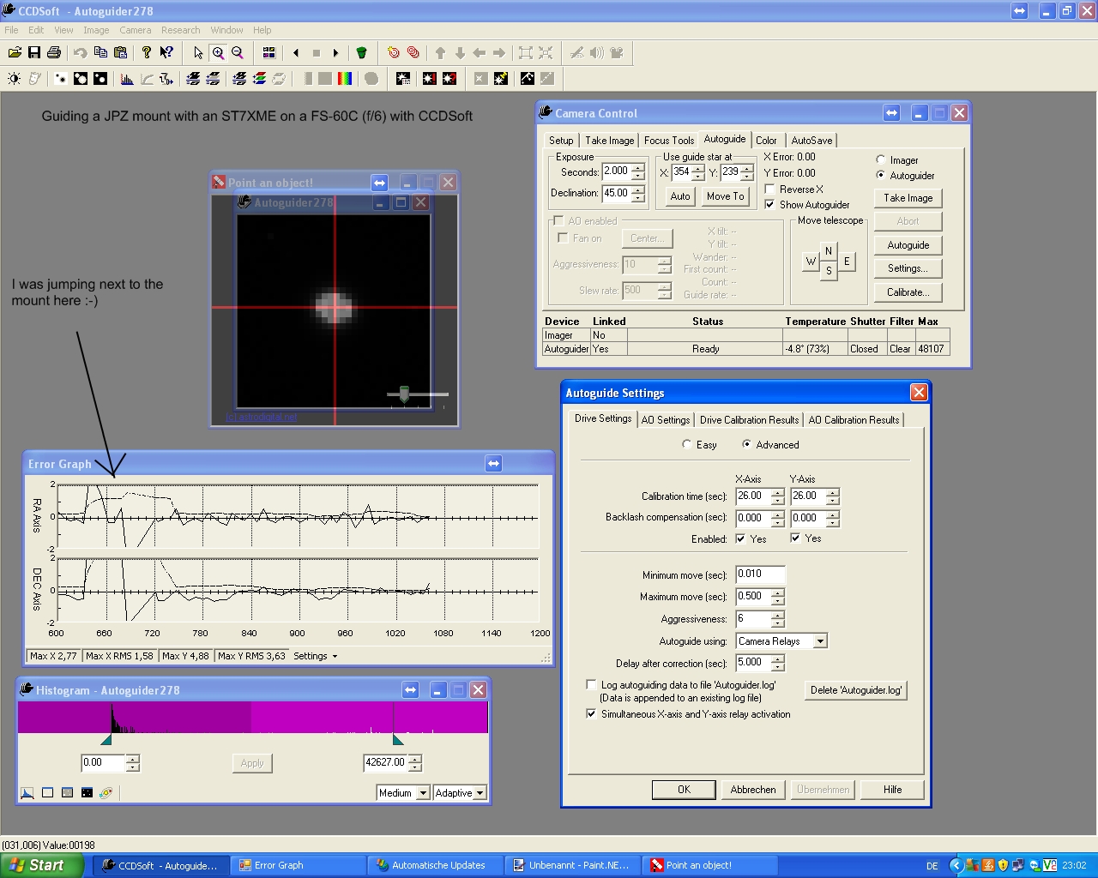This screenshot has height=878, width=1098.
Task: Increase Delay after correction with up spinner
Action: 777,660
